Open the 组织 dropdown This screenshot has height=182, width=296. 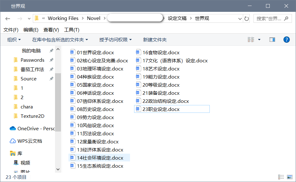tap(14, 40)
